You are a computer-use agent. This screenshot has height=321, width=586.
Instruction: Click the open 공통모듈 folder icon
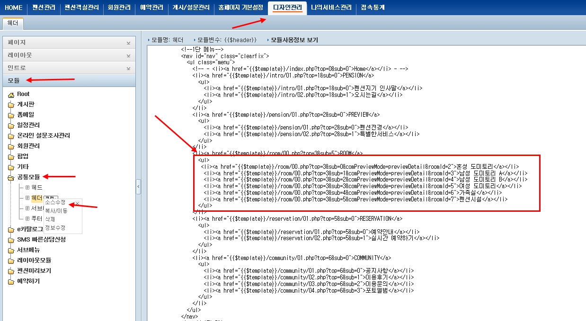click(x=11, y=177)
